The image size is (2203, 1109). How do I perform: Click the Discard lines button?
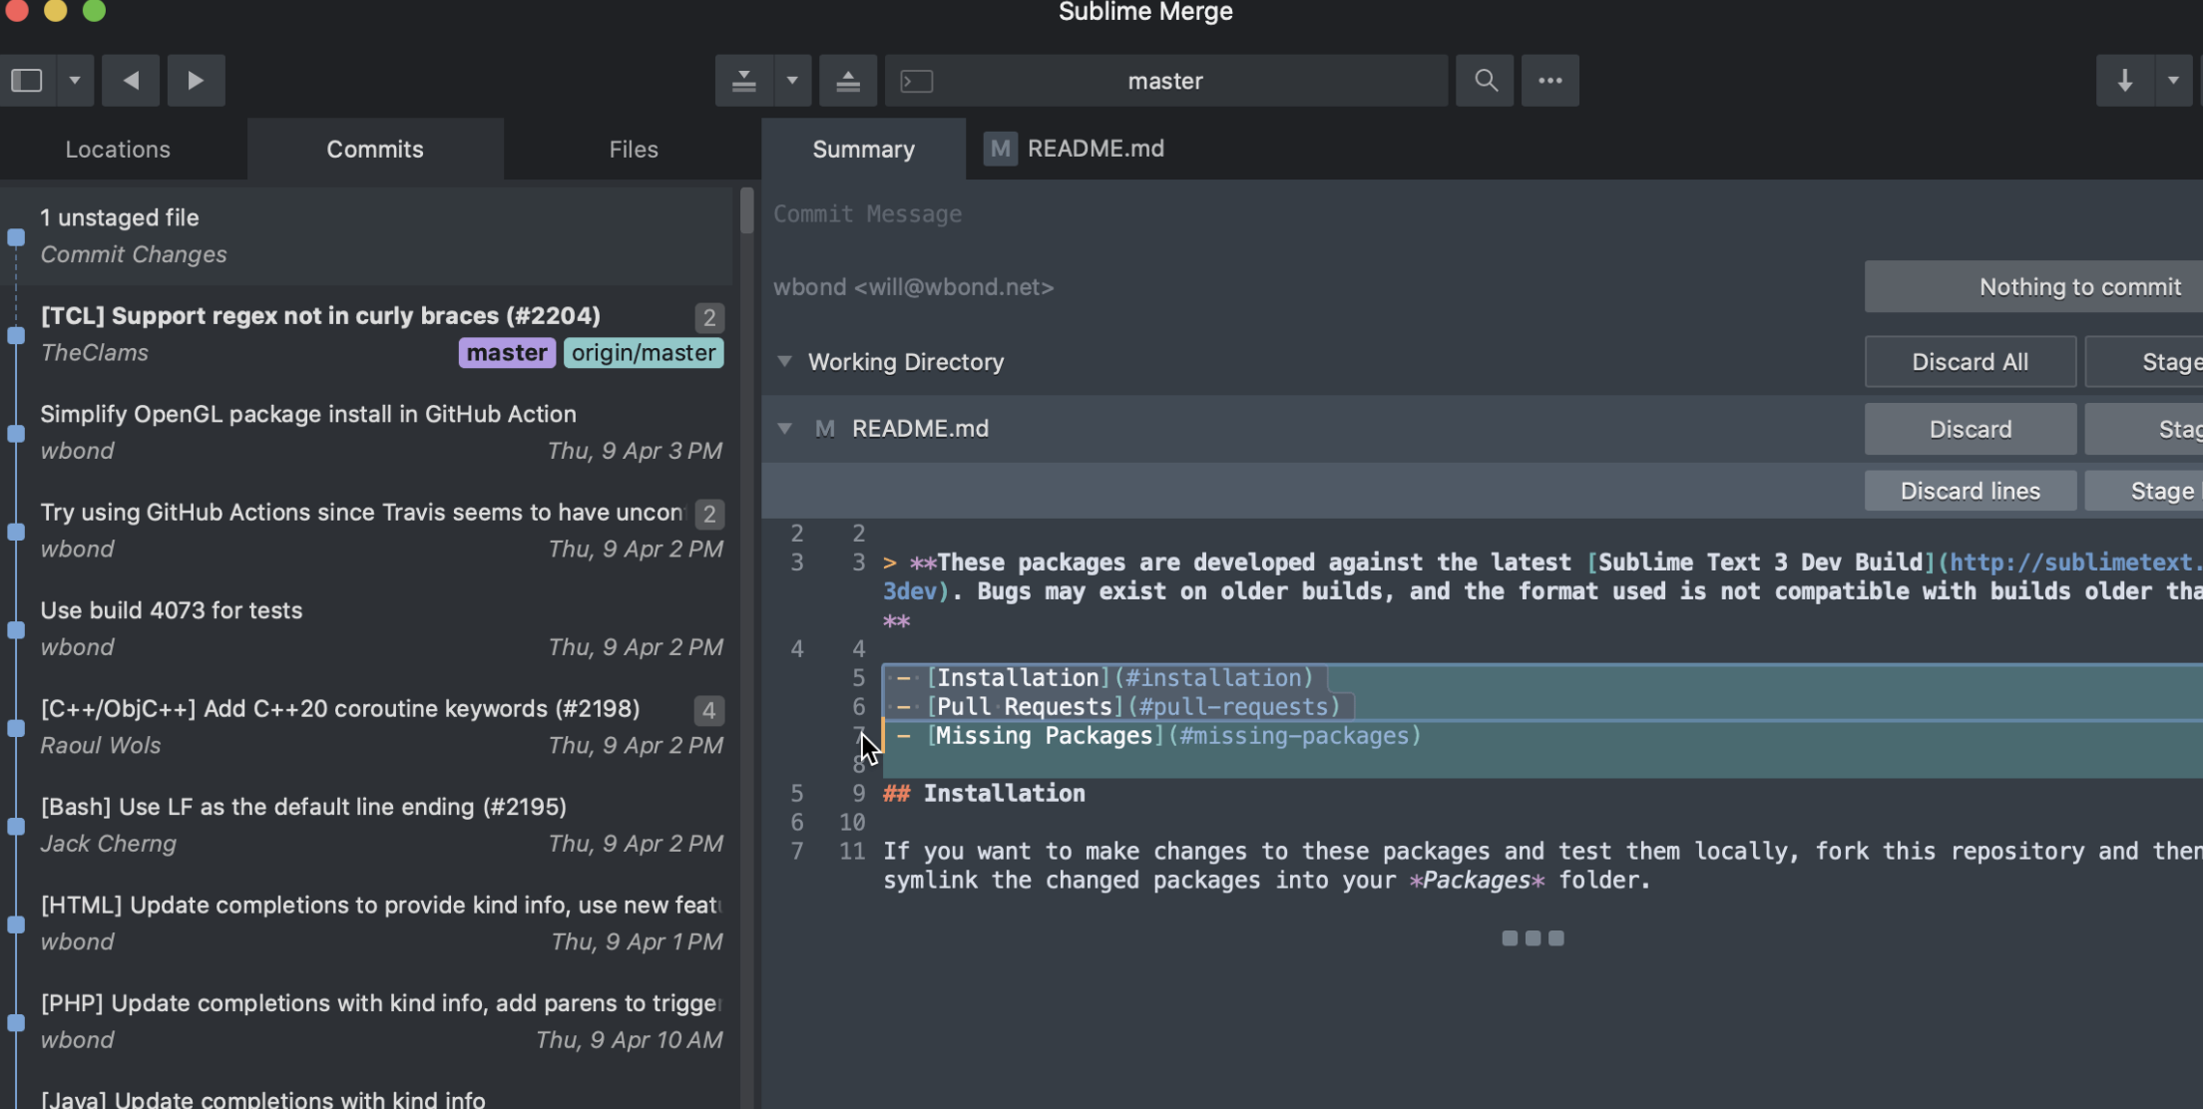[1971, 491]
